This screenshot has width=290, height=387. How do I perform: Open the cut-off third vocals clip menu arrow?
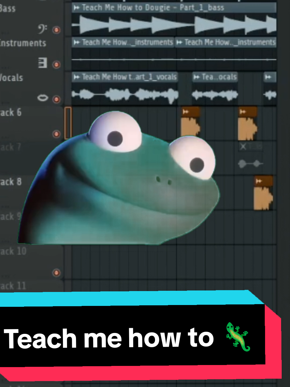pos(268,77)
